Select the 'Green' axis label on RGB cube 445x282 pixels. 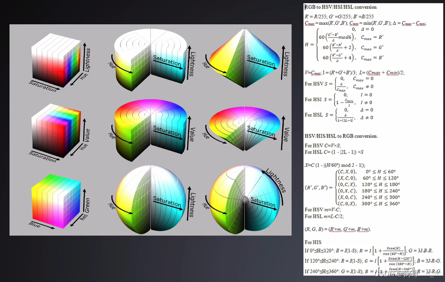86,205
